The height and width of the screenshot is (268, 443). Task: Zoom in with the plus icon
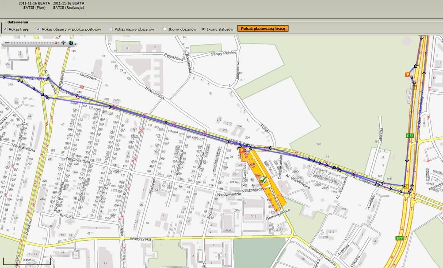(x=64, y=43)
